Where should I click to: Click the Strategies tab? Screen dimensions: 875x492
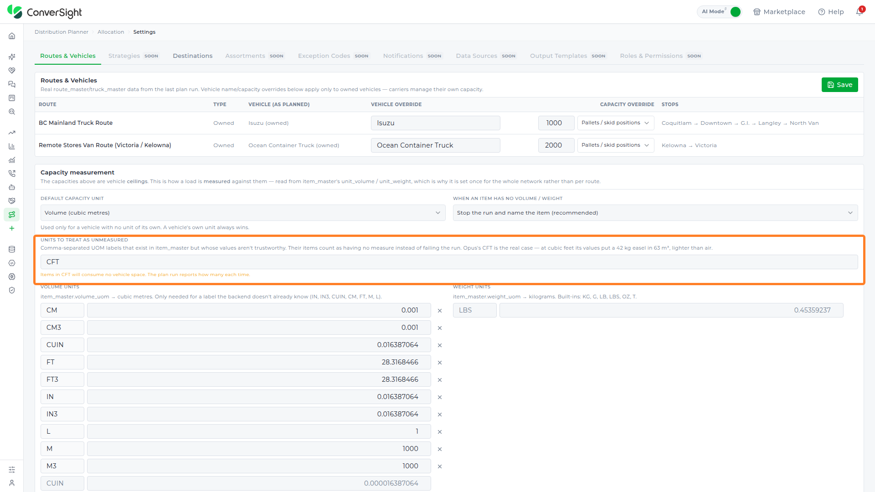coord(133,56)
